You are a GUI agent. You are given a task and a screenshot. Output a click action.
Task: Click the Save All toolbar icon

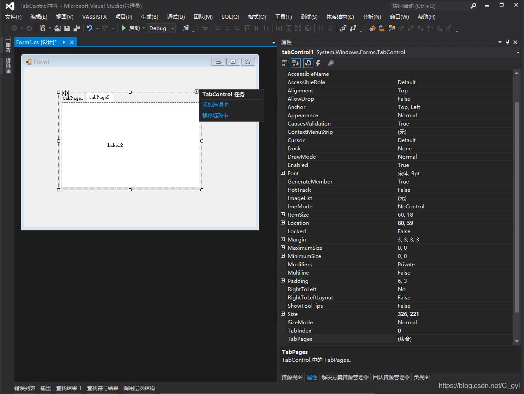(77, 28)
